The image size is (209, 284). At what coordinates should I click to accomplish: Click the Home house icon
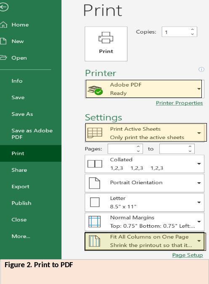[4, 25]
